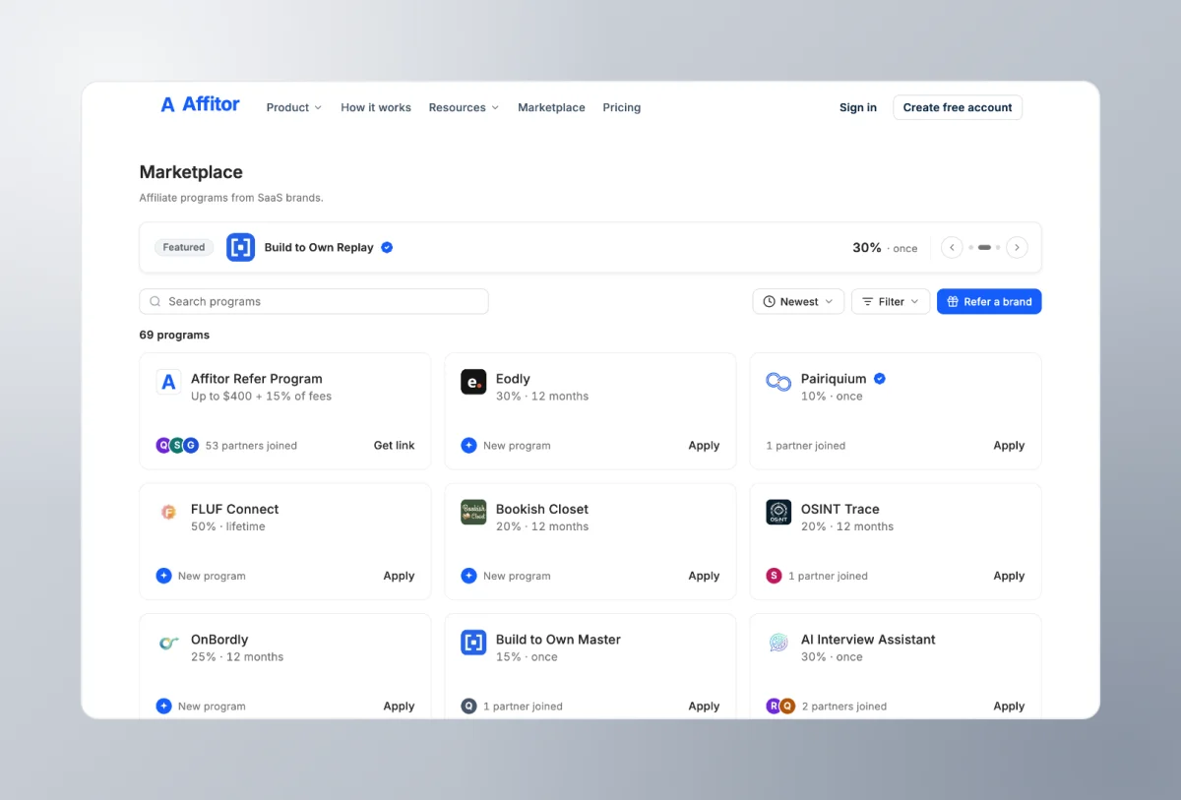Apply to Build to Own Master

(x=704, y=707)
